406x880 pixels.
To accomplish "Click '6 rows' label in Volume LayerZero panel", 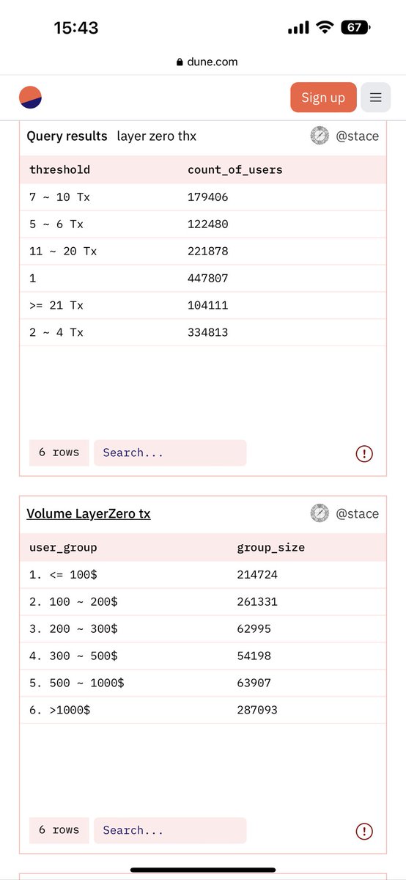I will [x=59, y=830].
